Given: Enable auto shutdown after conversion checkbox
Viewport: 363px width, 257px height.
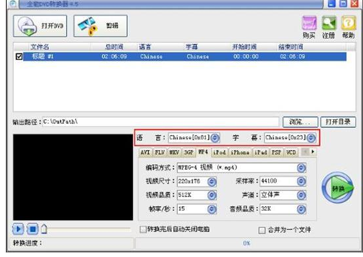Looking at the screenshot, I should 143,229.
